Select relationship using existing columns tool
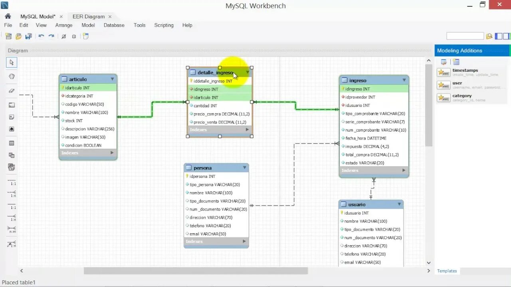Image resolution: width=511 pixels, height=287 pixels. [12, 244]
